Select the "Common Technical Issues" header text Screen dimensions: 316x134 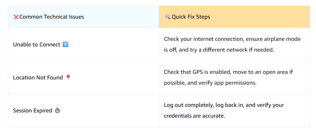pyautogui.click(x=52, y=17)
